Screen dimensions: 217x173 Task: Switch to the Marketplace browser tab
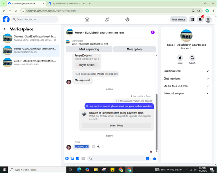pyautogui.click(x=66, y=3)
